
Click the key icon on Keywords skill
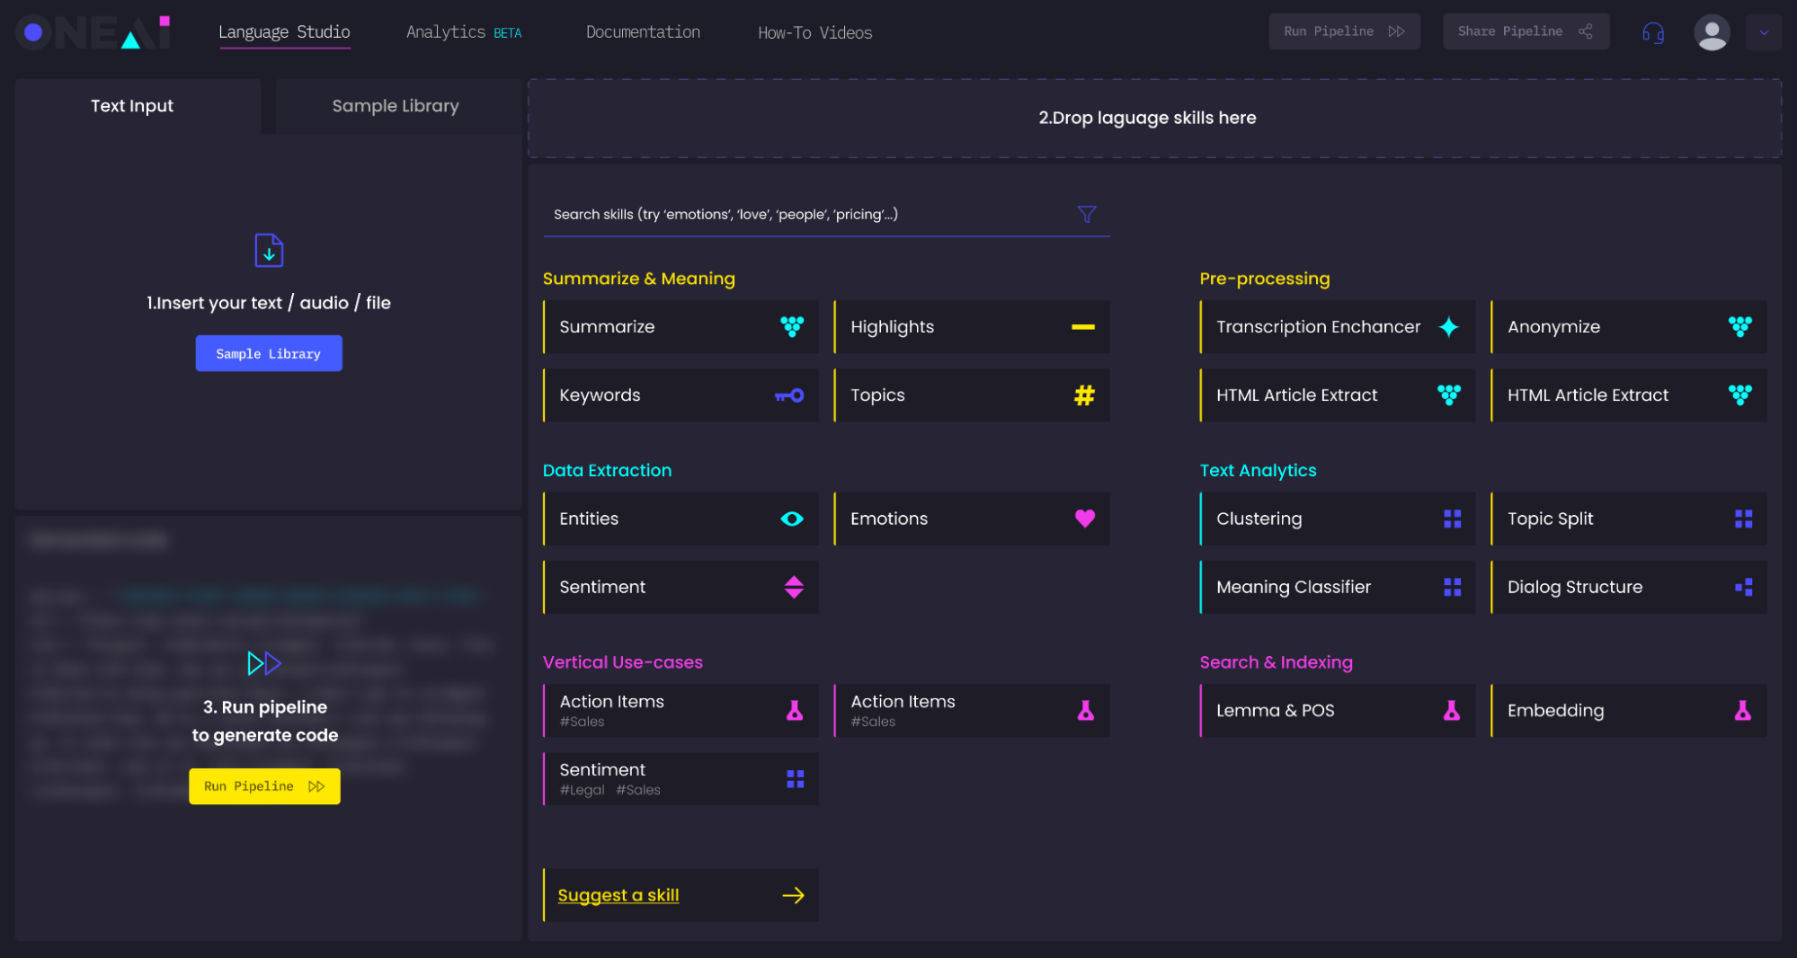pyautogui.click(x=789, y=395)
